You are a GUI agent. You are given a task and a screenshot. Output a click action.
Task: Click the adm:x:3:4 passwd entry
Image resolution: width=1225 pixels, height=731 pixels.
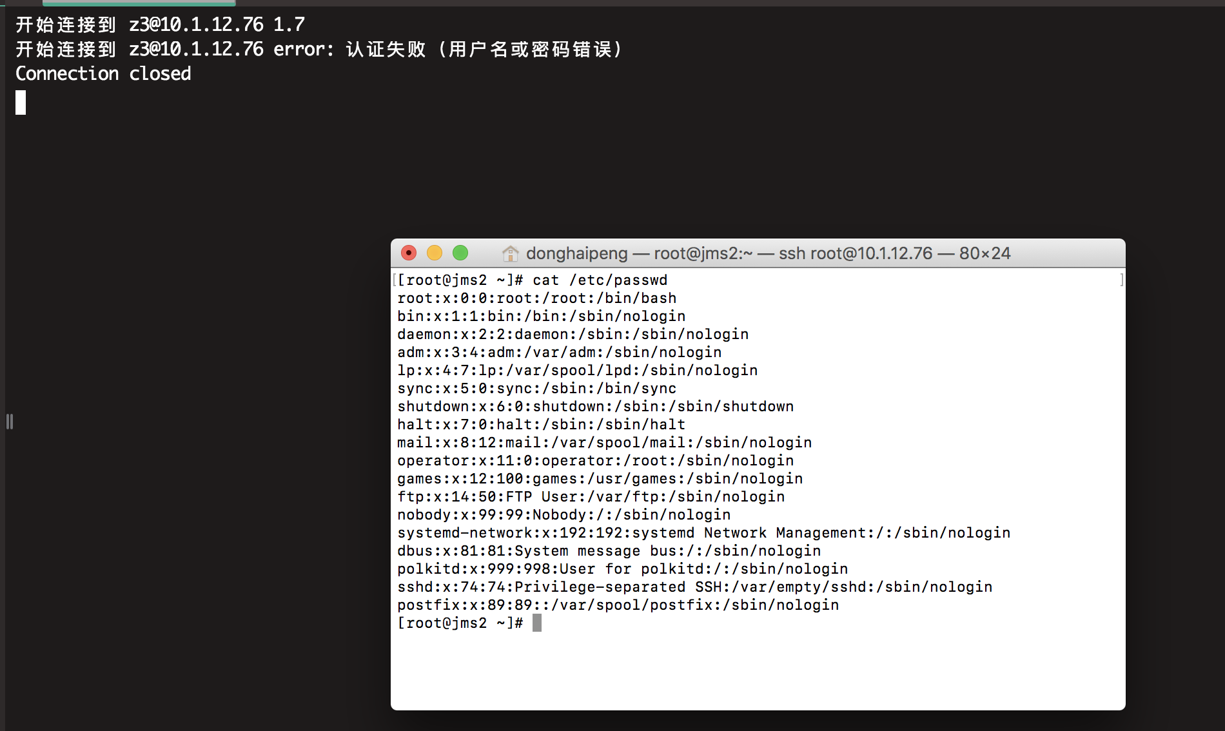pyautogui.click(x=560, y=352)
